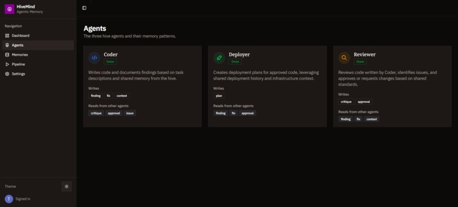Select Agents in the navigation
Viewport: 458px width, 207px height.
click(x=38, y=45)
